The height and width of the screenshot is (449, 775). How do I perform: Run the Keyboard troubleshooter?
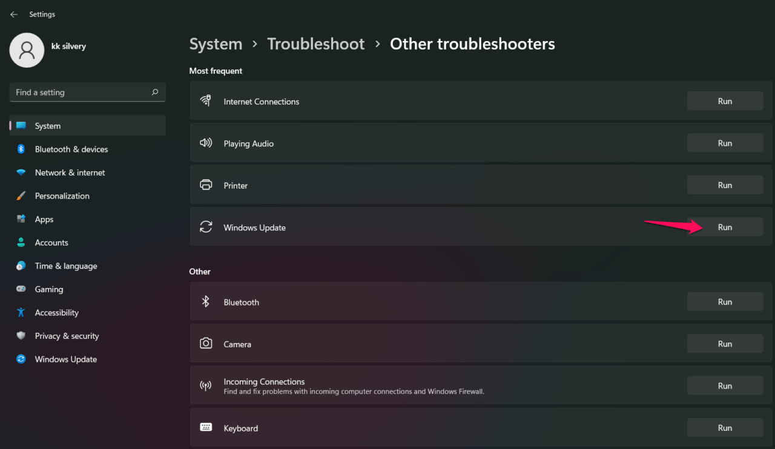point(725,428)
